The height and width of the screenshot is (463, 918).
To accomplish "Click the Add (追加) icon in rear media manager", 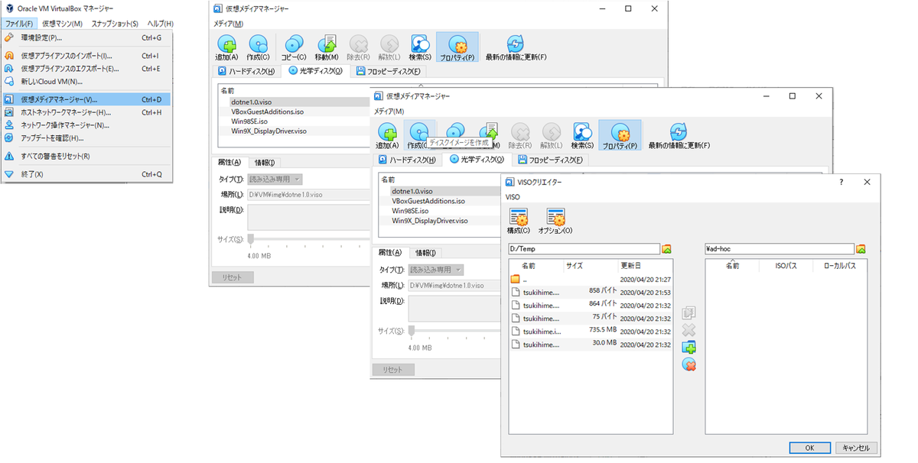I will 227,45.
